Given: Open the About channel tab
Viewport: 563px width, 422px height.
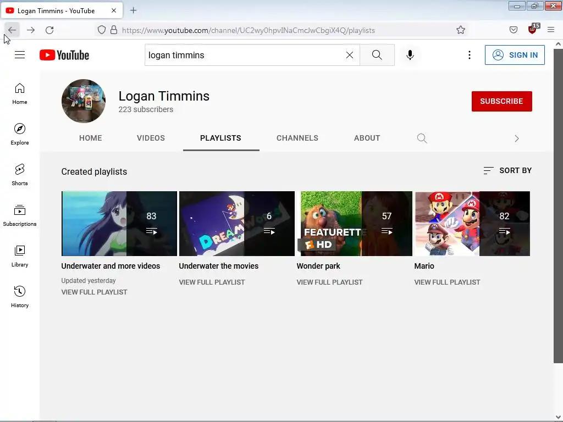Looking at the screenshot, I should pos(367,138).
